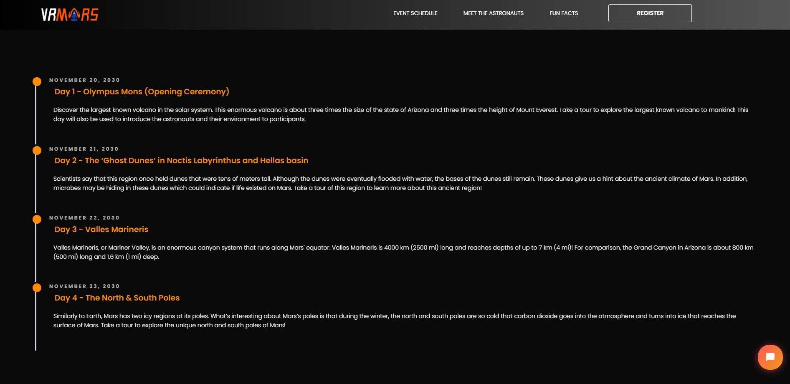Click the Olympus Mons description paragraph
The height and width of the screenshot is (384, 790).
click(x=401, y=114)
